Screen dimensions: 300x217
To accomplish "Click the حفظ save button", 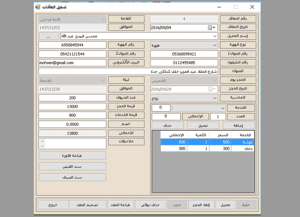I will (246, 205).
